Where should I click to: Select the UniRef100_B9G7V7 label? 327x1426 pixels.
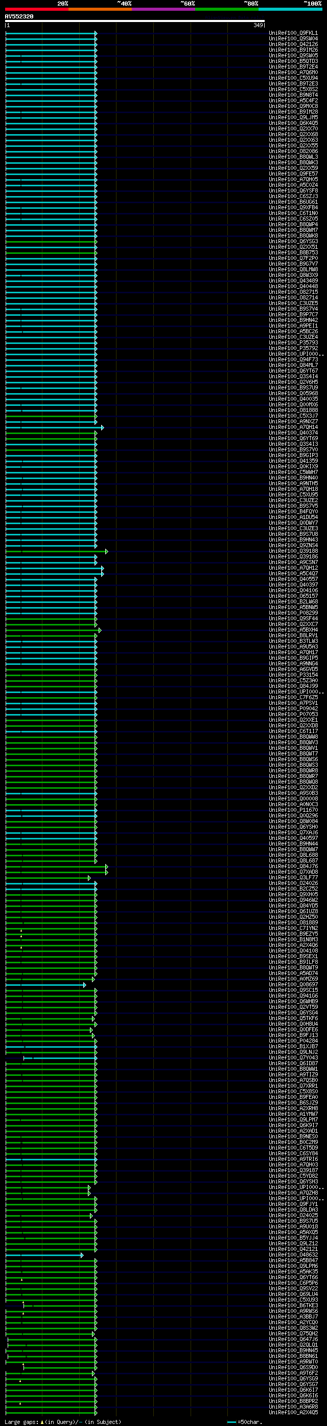(x=293, y=264)
